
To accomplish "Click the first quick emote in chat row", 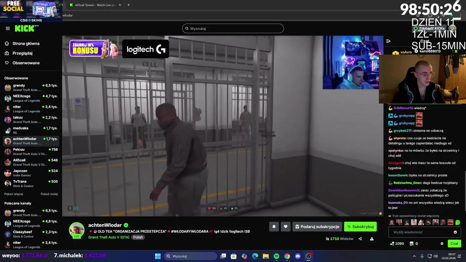I will click(392, 222).
